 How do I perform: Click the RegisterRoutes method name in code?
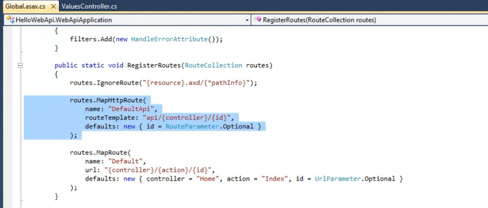[154, 65]
